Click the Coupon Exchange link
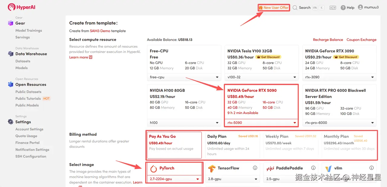 (361, 40)
